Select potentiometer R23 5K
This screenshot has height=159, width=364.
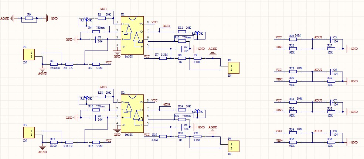point(197,110)
